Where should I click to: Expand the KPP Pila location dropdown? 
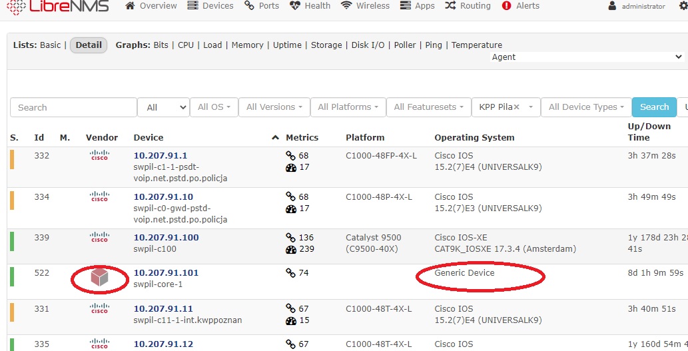pyautogui.click(x=531, y=107)
